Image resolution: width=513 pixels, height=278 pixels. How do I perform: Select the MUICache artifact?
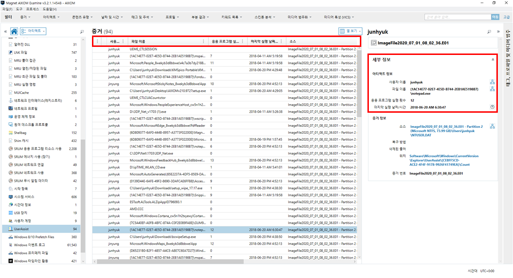pos(41,92)
